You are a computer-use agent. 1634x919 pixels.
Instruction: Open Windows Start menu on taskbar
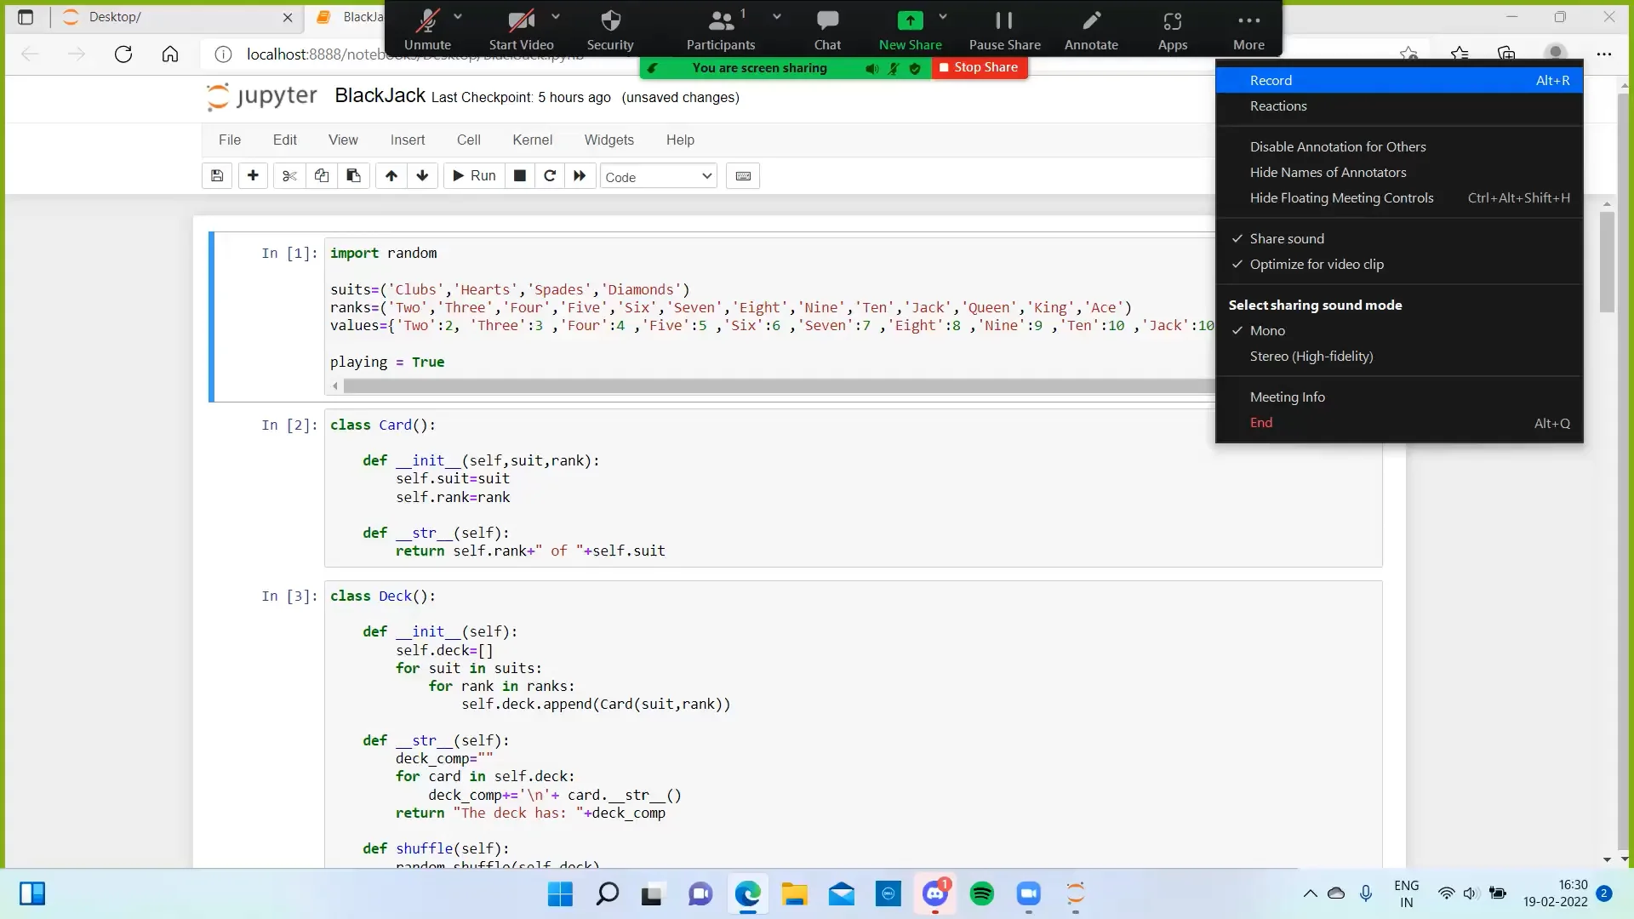coord(560,893)
